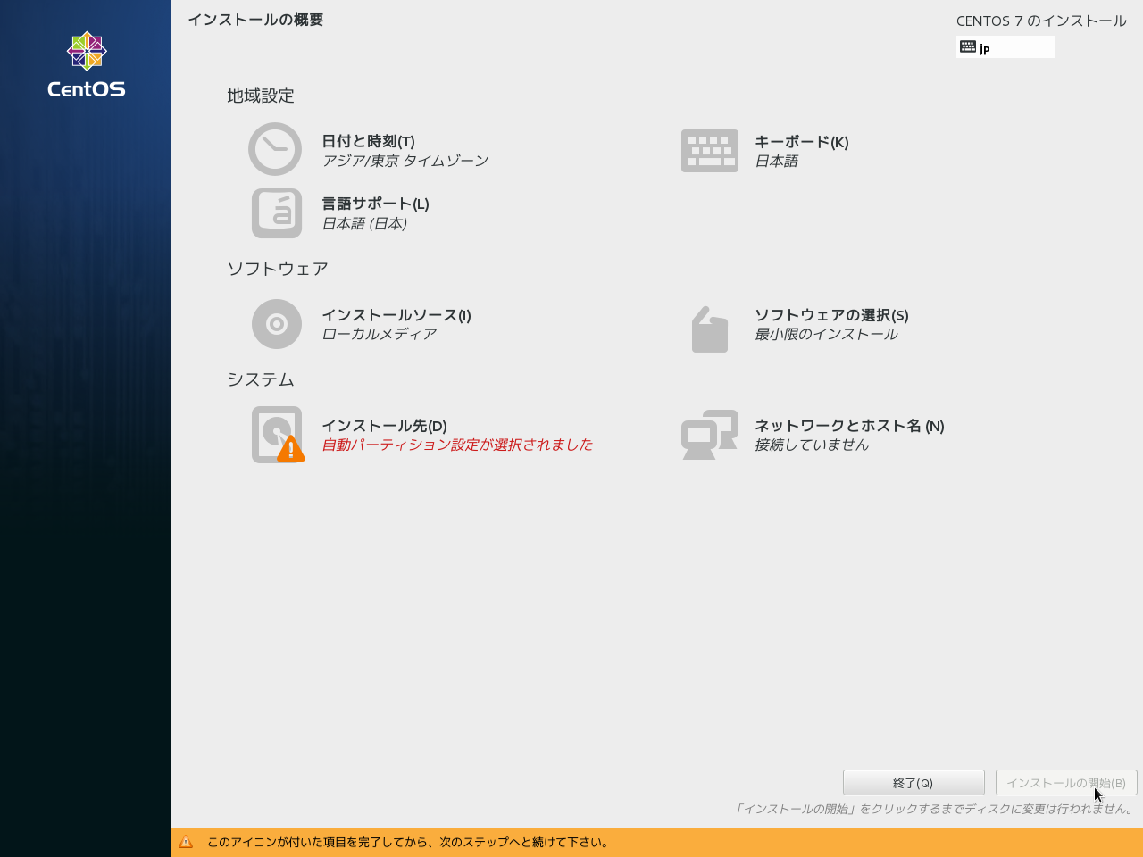Select 言語サポート(L) option
1143x857 pixels.
click(375, 204)
